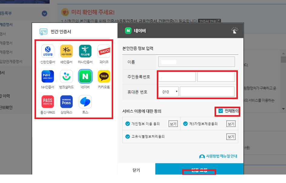View 고유식별정보처리동의 details via 보기

click(x=231, y=137)
